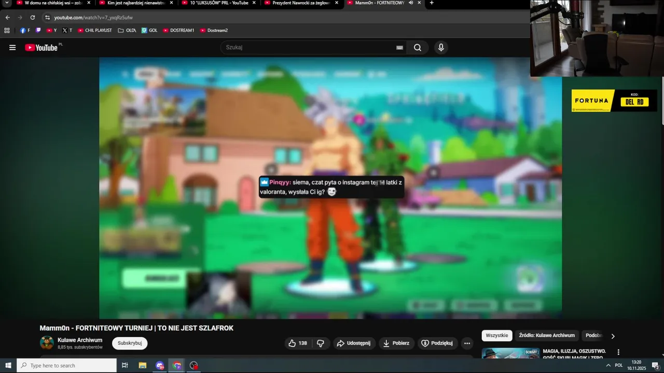
Task: Close the 'W domu na chińskiej wsi' tab
Action: pyautogui.click(x=89, y=3)
